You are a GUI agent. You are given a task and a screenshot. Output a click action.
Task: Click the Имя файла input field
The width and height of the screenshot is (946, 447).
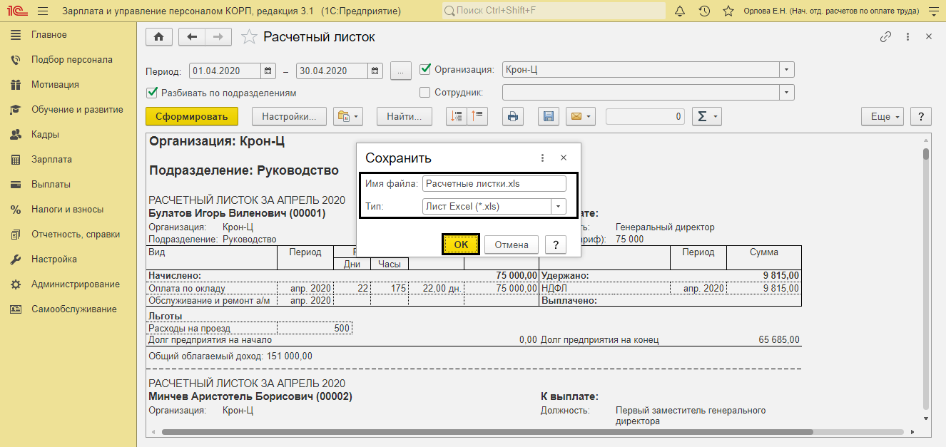pyautogui.click(x=493, y=183)
